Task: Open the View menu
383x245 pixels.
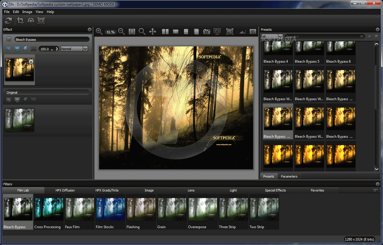Action: pyautogui.click(x=39, y=12)
